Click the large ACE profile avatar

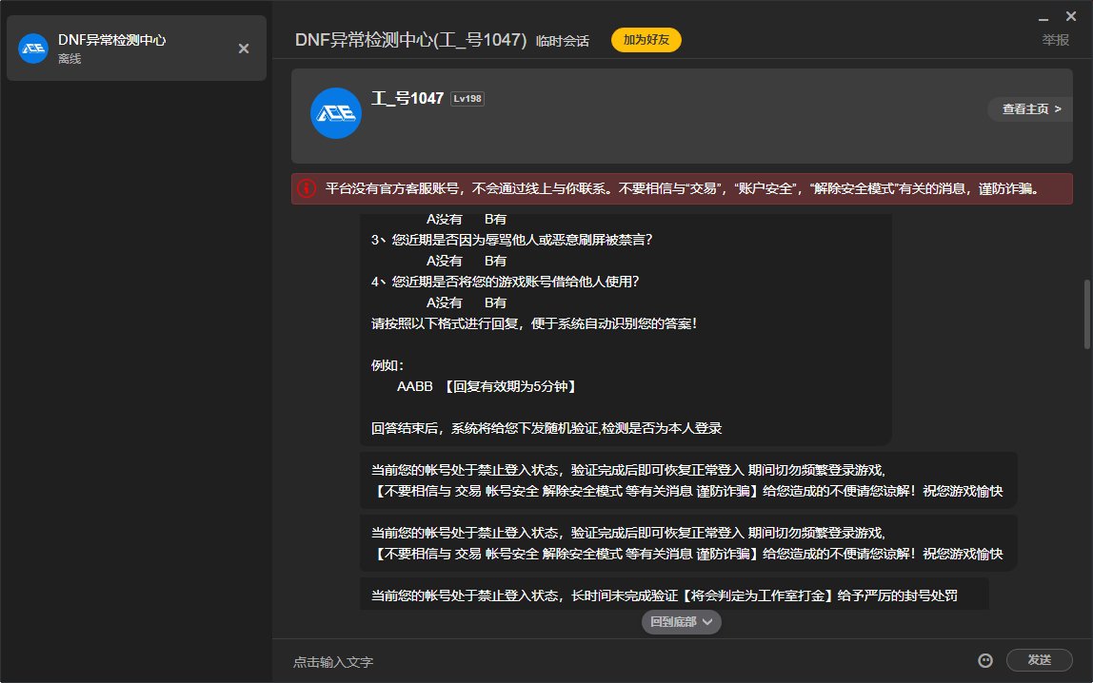click(x=336, y=113)
